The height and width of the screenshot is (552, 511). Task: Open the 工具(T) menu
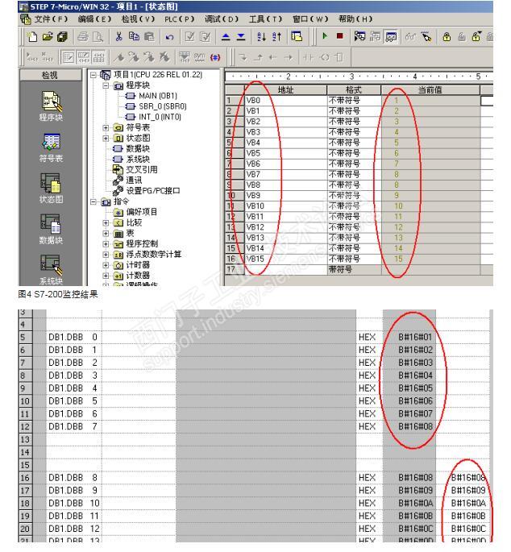[x=265, y=19]
